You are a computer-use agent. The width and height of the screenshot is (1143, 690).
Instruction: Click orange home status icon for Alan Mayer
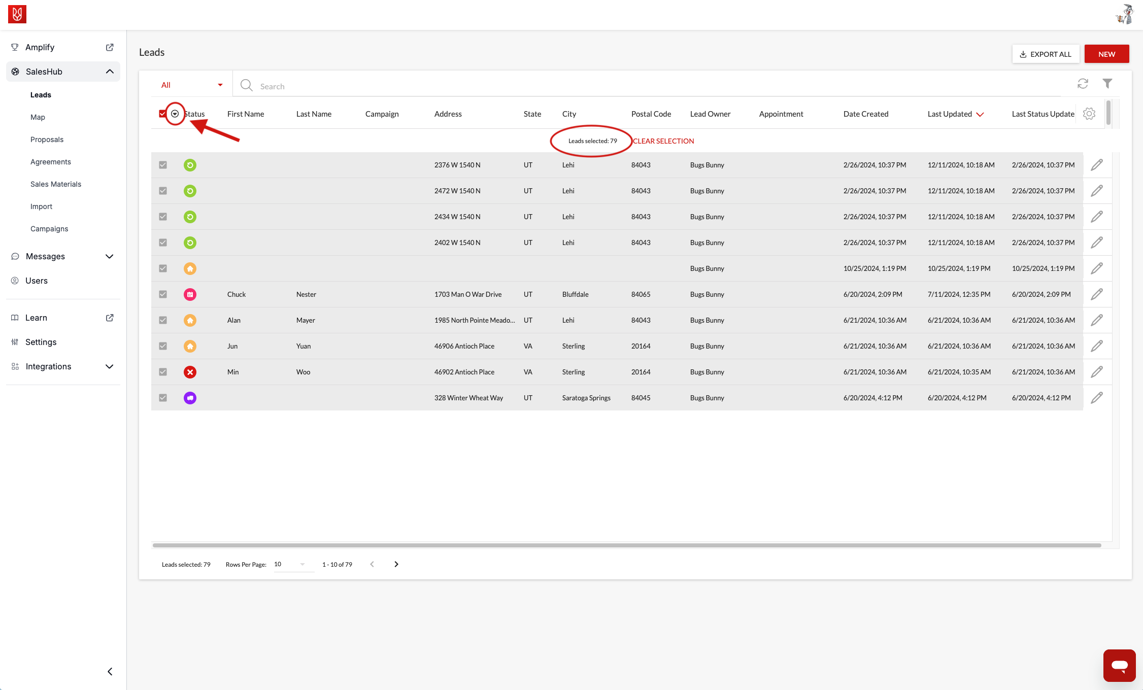pos(190,320)
